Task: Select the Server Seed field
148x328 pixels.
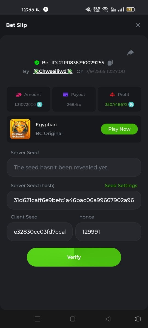Action: point(74,167)
